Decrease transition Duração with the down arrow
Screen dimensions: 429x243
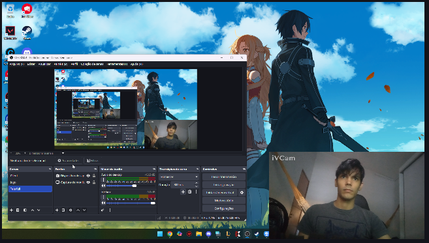coord(196,186)
